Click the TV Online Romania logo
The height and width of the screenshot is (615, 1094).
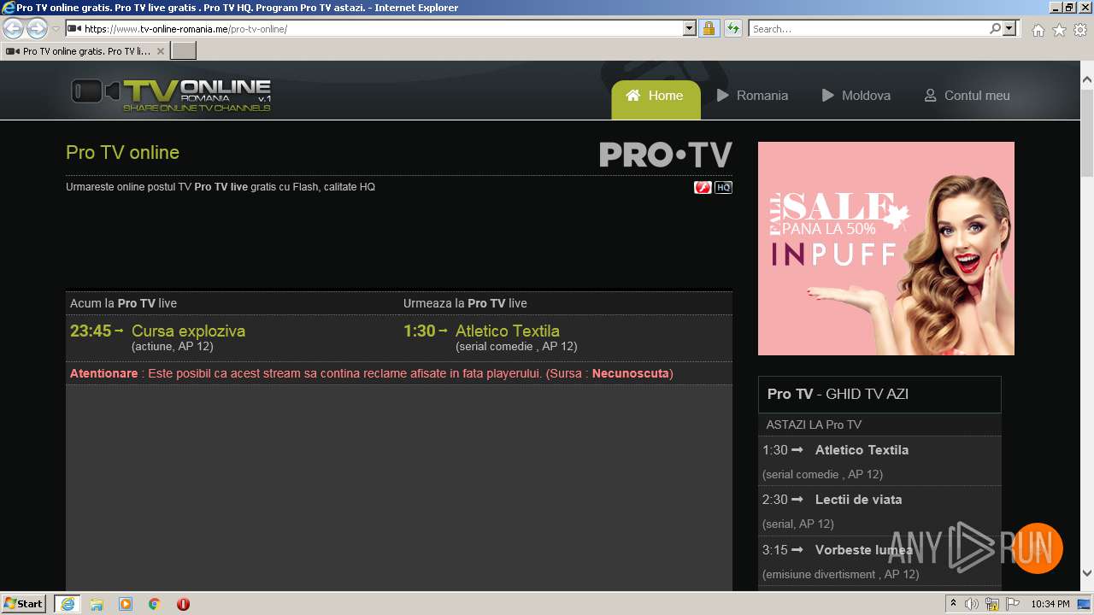[x=171, y=95]
